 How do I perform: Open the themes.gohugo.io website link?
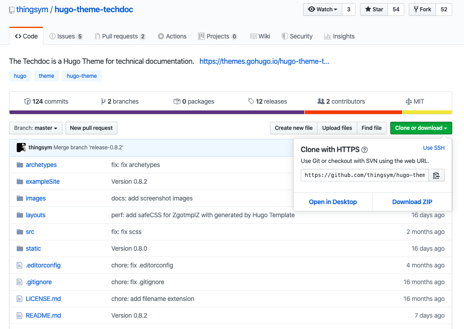tap(264, 61)
